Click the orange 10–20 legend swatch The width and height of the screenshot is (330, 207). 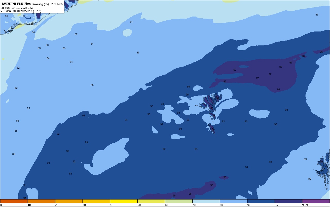(x=41, y=201)
